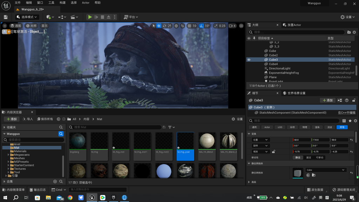Toggle grid snapping in the viewport
Viewport: 359px width, 202px height.
point(189,26)
